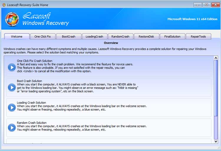Click the scrollbar up arrow in solutions list
The image size is (221, 151).
click(216, 58)
